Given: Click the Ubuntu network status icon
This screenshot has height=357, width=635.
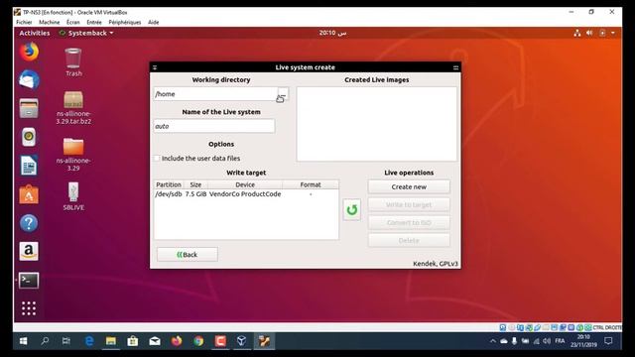Looking at the screenshot, I should pos(577,33).
